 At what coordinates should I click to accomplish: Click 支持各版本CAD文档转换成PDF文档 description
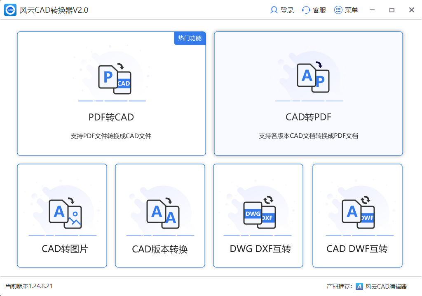point(308,136)
